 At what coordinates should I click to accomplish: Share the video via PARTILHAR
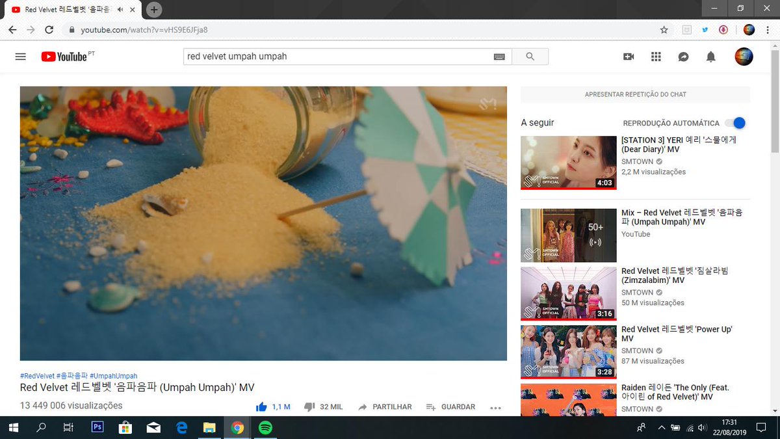pyautogui.click(x=385, y=406)
